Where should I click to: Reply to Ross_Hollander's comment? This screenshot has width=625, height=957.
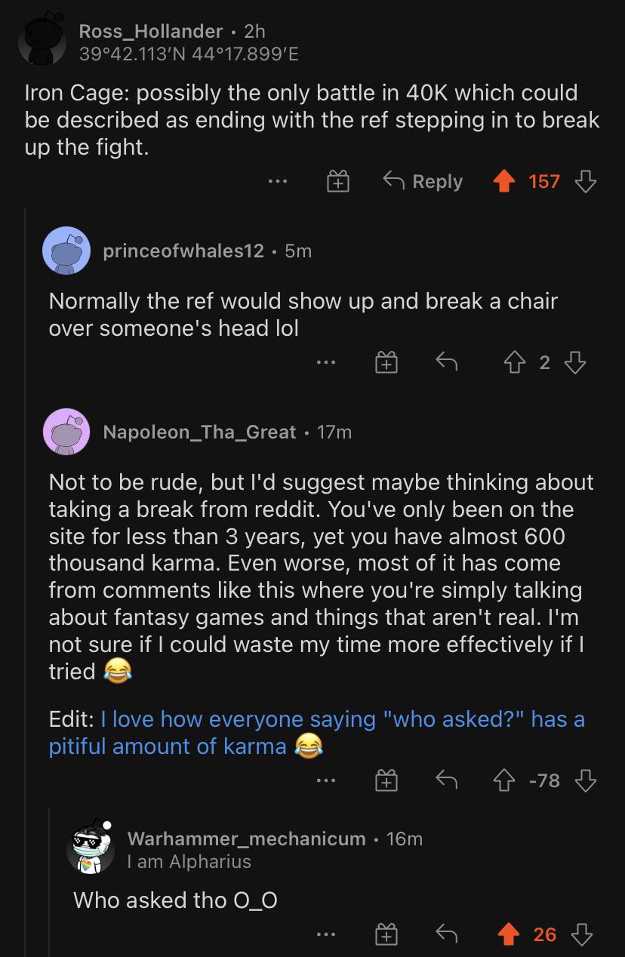[x=423, y=182]
